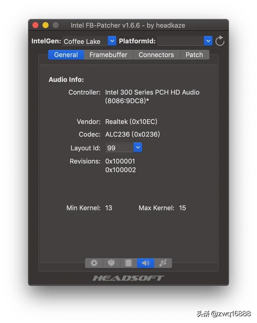
Task: Click Min Kernel value 13
Action: [x=109, y=208]
